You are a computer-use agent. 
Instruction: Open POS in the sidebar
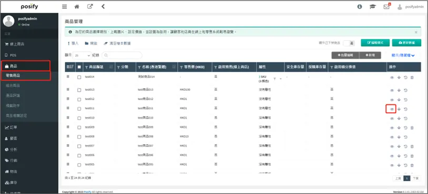tap(29, 55)
